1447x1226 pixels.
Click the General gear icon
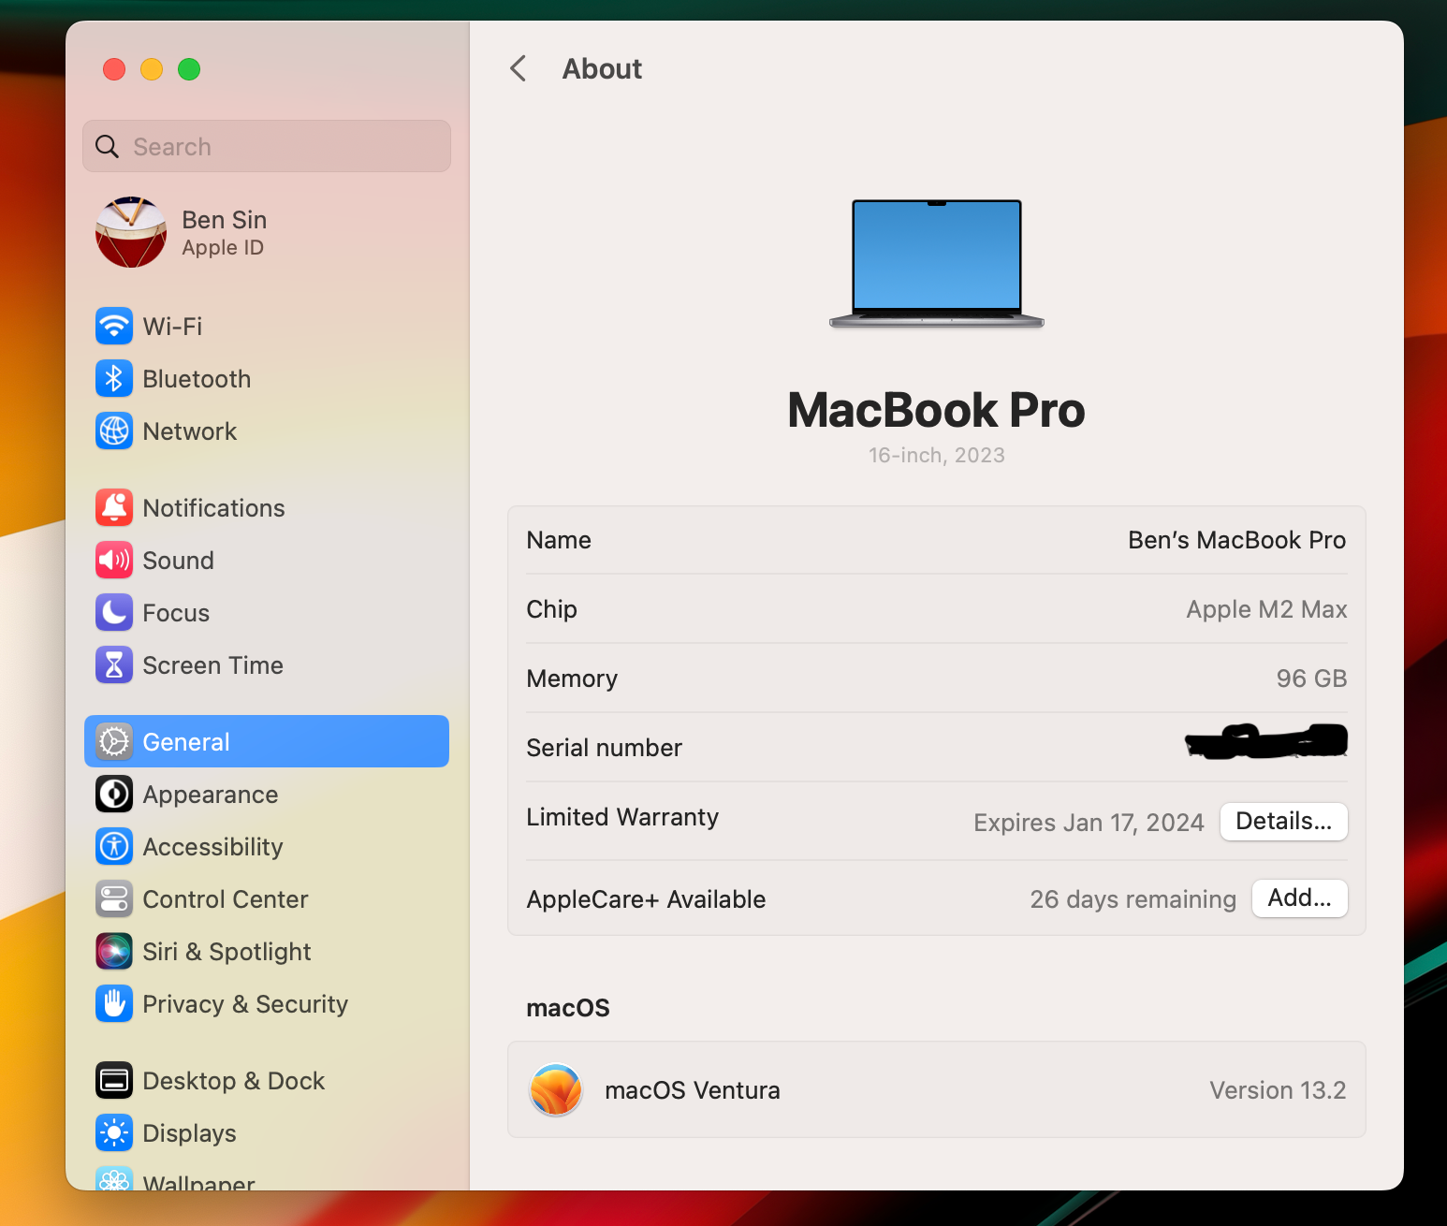(x=114, y=742)
